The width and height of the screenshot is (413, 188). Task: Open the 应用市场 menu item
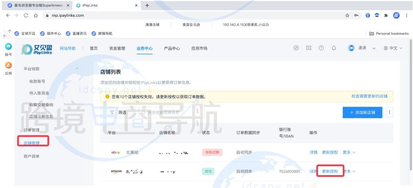pyautogui.click(x=199, y=48)
